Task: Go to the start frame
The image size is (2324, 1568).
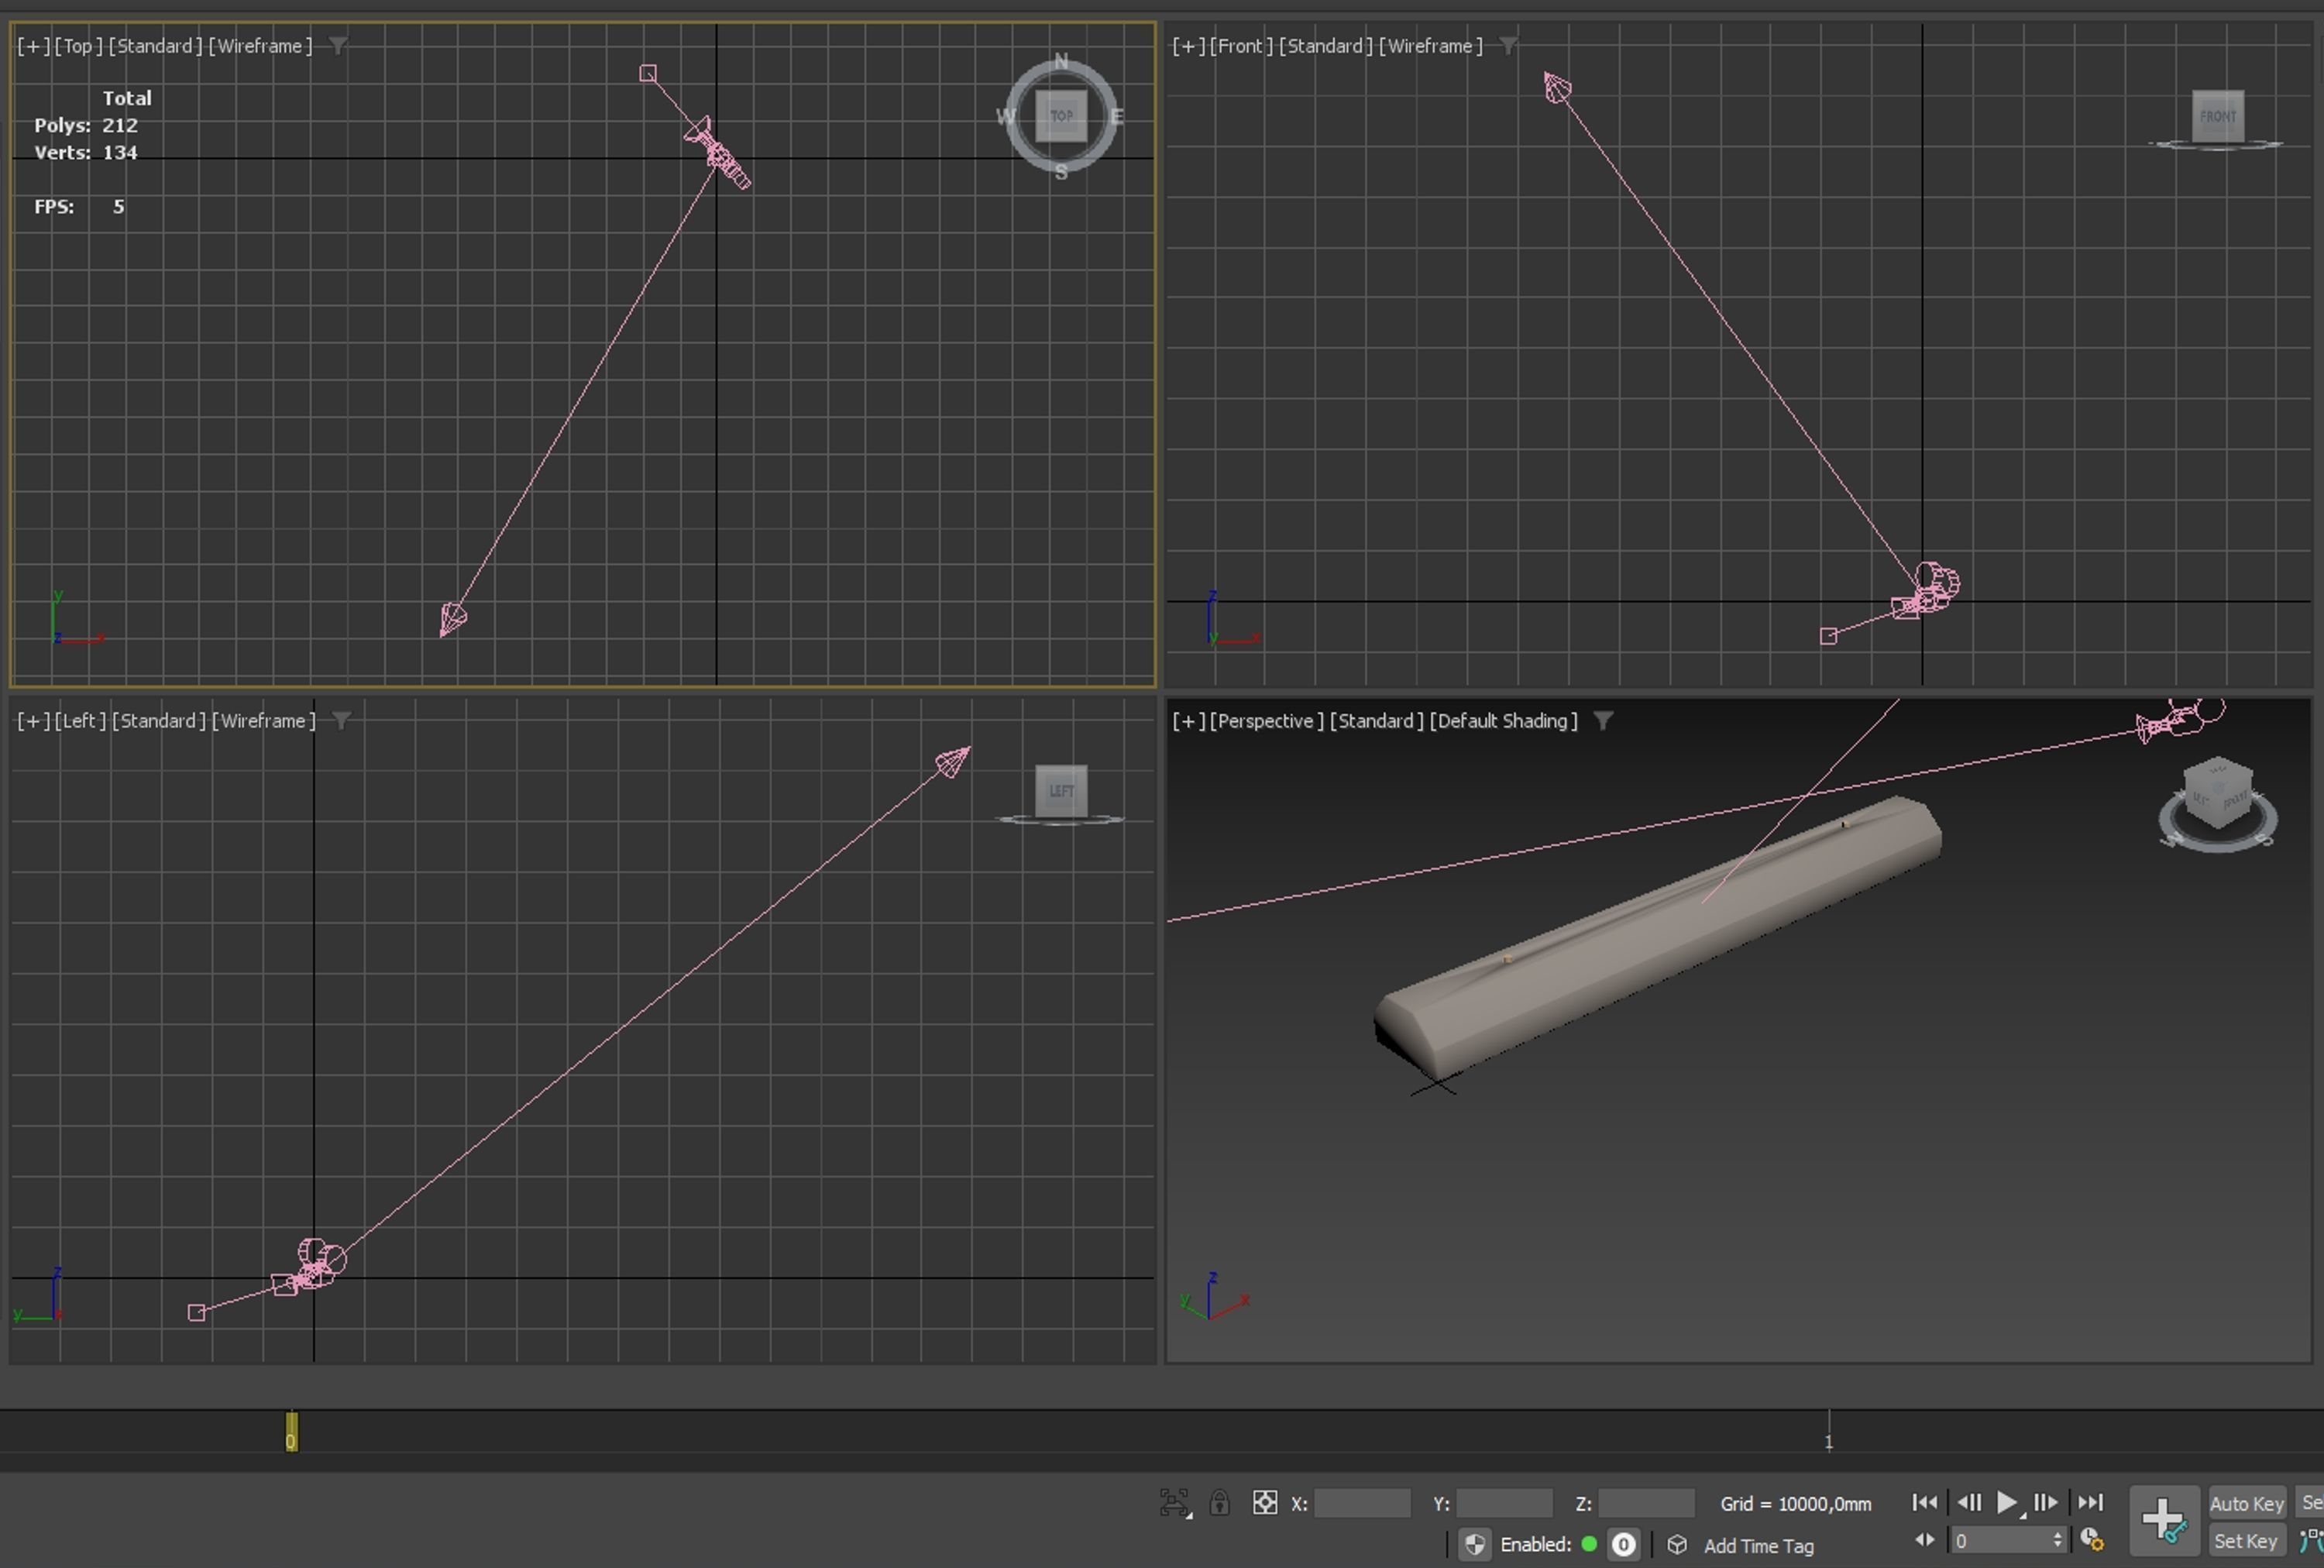Action: point(1924,1502)
